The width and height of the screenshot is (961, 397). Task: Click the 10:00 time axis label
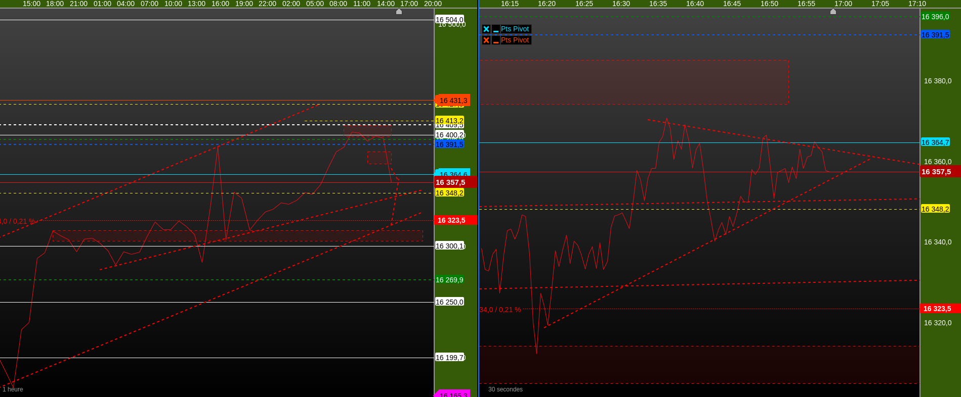[x=173, y=4]
